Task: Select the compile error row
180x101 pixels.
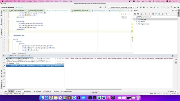Action: pos(35,63)
